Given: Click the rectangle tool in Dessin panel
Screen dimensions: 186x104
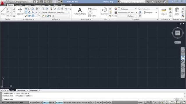Looking at the screenshot, I should point(14,12).
